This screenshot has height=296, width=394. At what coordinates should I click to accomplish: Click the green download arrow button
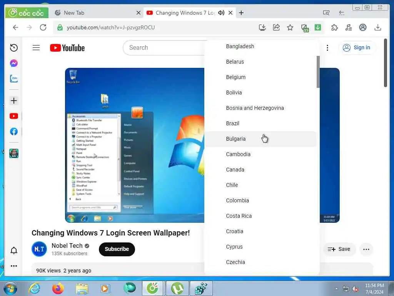click(x=318, y=27)
